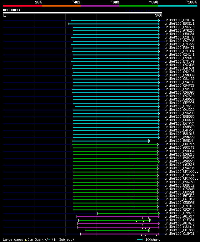
Task: Click the arrowhead ending UniRef100_C1EG81 bar
Action: point(150,220)
